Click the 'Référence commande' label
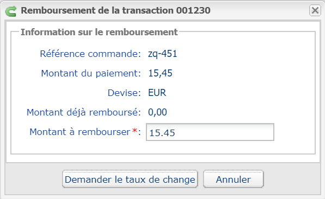Viewport: 325px width, 199px height. [x=90, y=54]
